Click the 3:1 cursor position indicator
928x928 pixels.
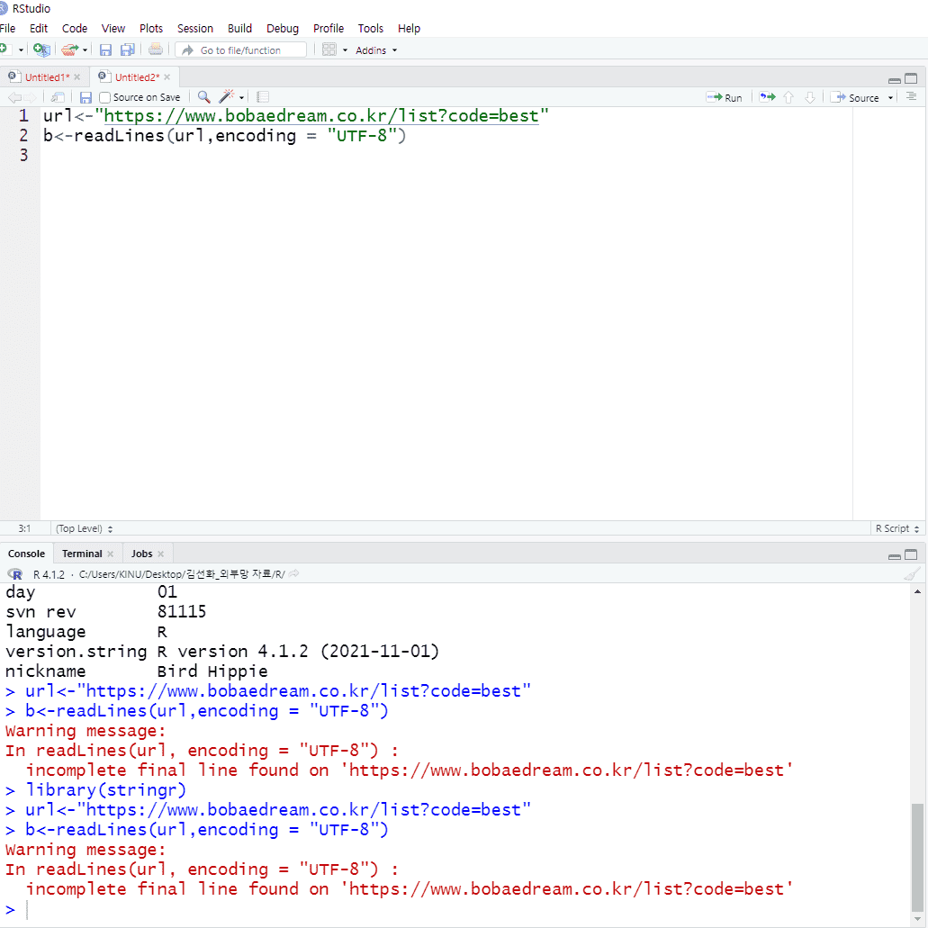tap(24, 528)
